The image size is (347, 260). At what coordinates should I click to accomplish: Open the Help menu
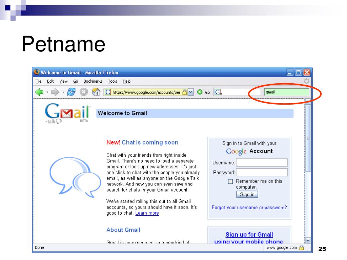127,81
